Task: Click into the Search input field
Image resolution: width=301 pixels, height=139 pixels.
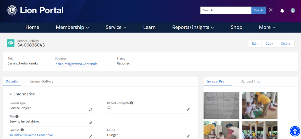Action: click(226, 10)
